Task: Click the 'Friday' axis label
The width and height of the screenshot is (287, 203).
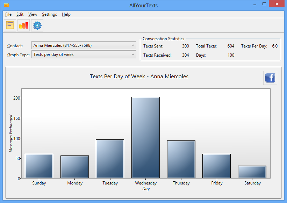Action: tap(217, 183)
